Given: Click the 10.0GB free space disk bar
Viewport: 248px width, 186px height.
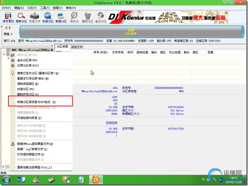Looking at the screenshot, I should tap(132, 32).
